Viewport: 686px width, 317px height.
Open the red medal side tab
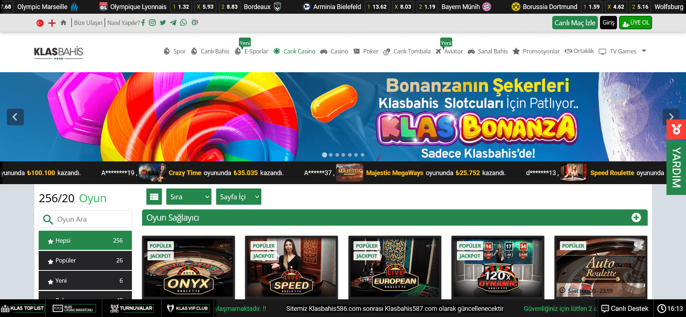[x=676, y=129]
